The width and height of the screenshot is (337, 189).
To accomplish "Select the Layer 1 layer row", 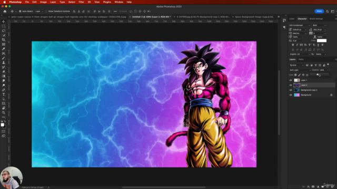I will pyautogui.click(x=312, y=80).
